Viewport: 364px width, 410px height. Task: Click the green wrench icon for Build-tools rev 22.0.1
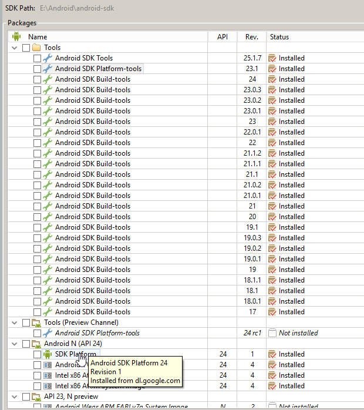tap(48, 132)
